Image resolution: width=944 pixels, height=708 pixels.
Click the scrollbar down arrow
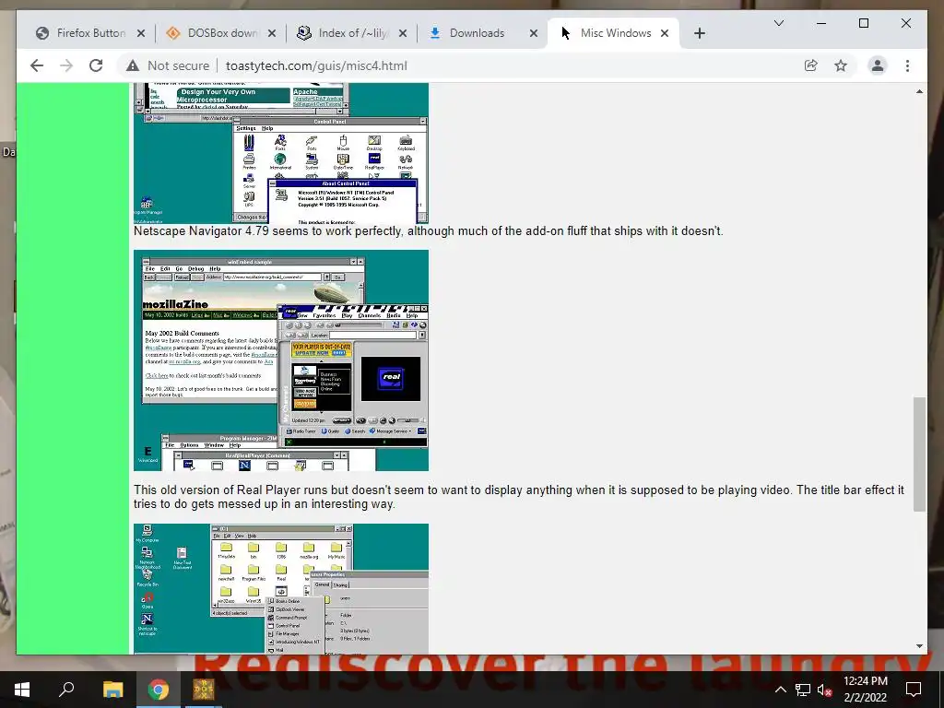click(919, 646)
